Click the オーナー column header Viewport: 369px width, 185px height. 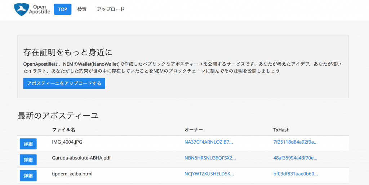coord(194,129)
